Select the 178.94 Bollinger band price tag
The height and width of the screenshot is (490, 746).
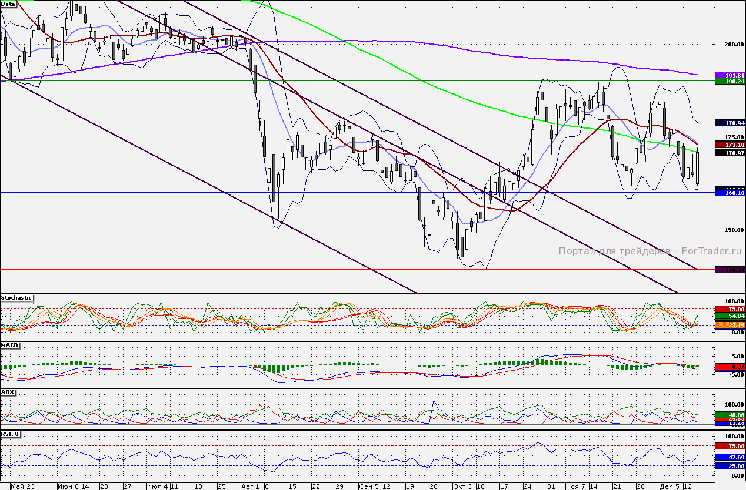tap(730, 123)
